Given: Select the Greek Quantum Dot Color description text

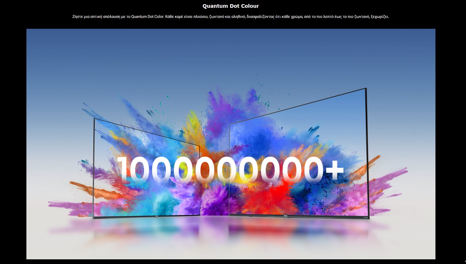Looking at the screenshot, I should (231, 17).
